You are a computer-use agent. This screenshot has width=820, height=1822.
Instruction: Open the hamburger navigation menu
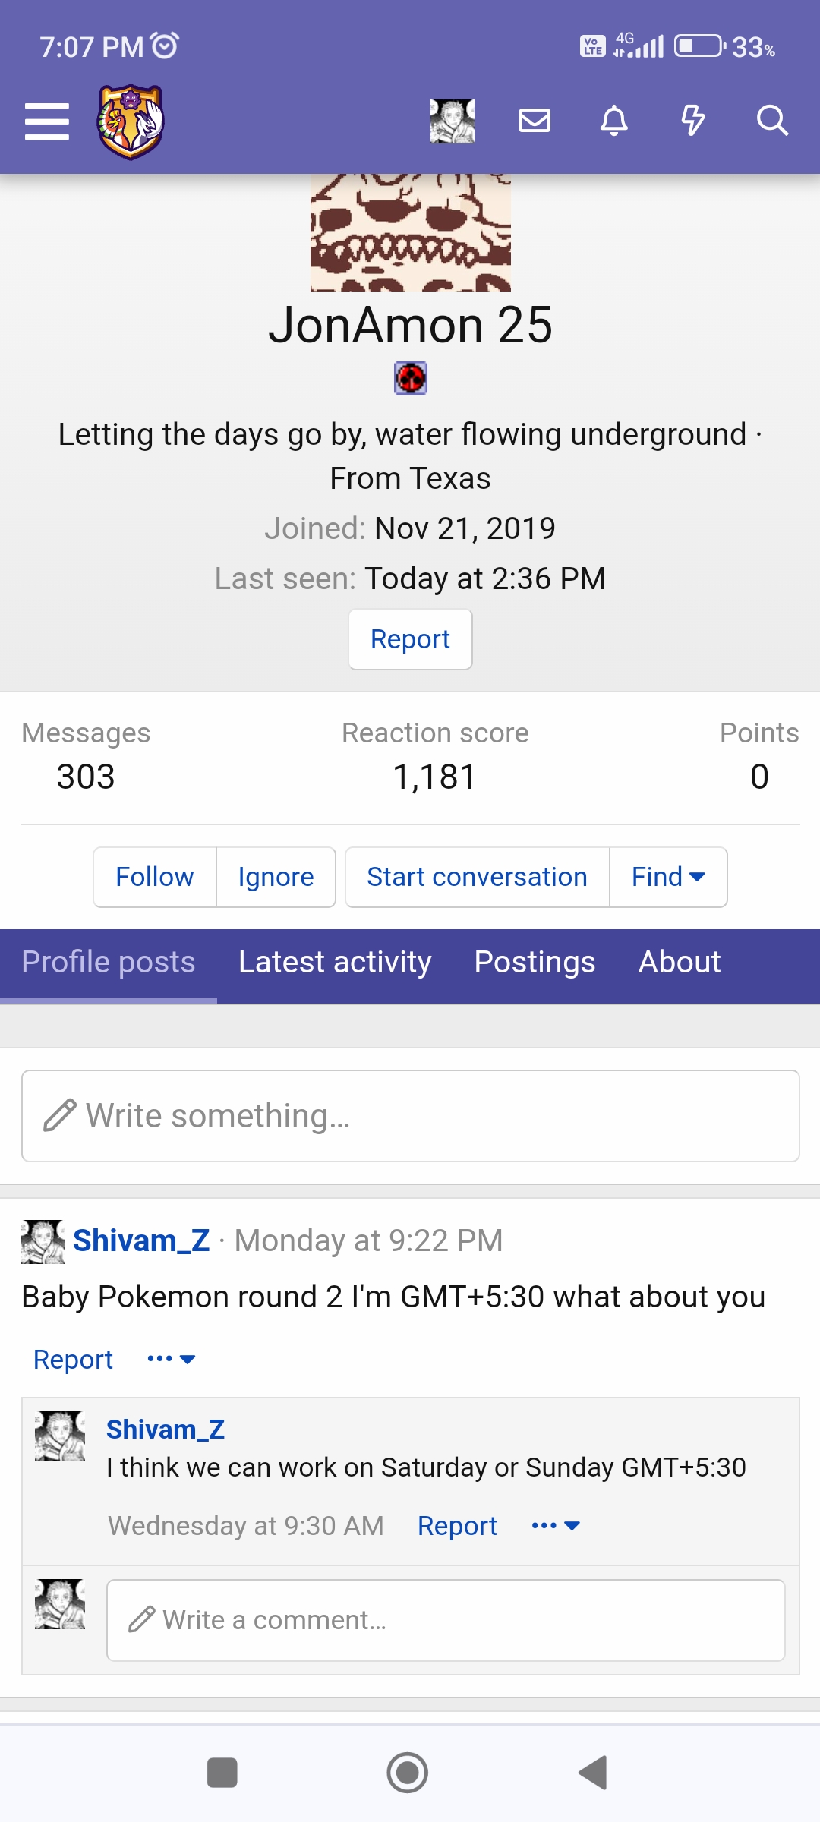pyautogui.click(x=47, y=121)
